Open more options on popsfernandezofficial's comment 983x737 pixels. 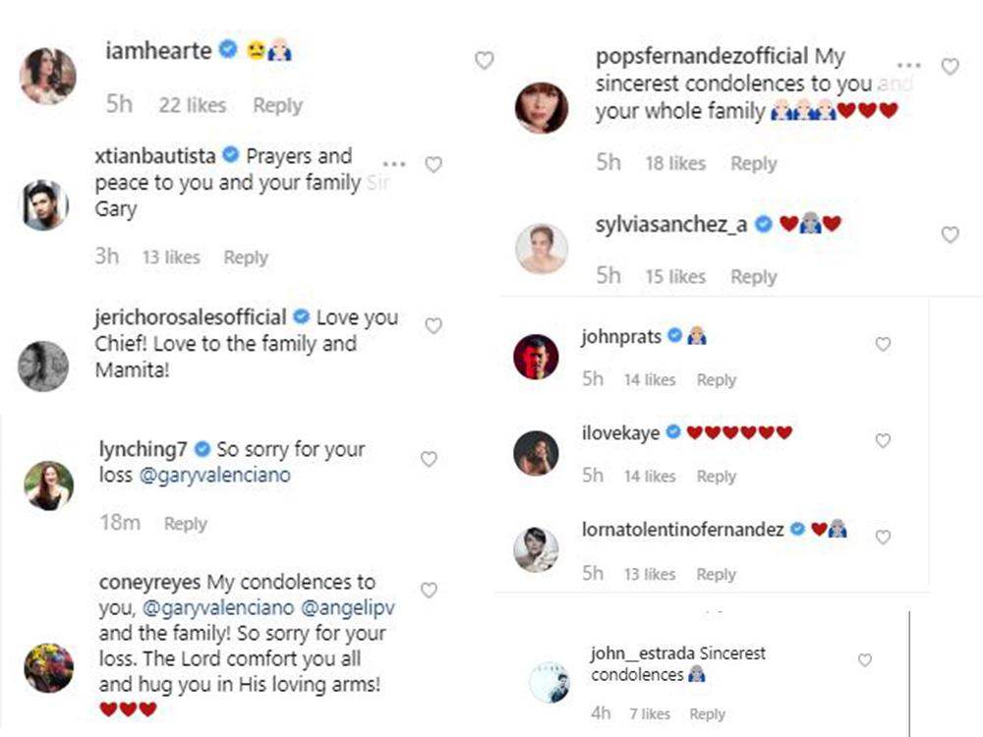(x=909, y=66)
